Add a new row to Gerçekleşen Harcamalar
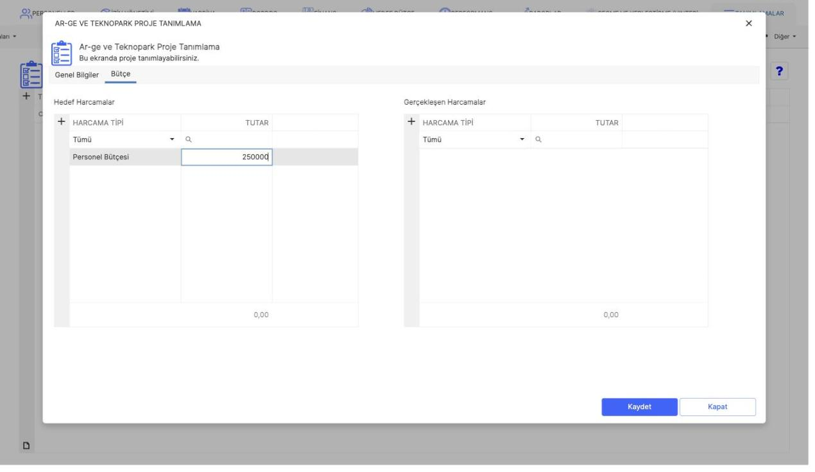The width and height of the screenshot is (815, 472). tap(411, 122)
